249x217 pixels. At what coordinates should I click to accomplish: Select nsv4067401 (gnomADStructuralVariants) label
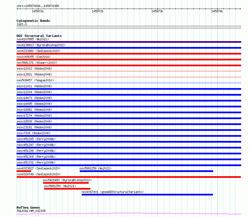pos(112,192)
